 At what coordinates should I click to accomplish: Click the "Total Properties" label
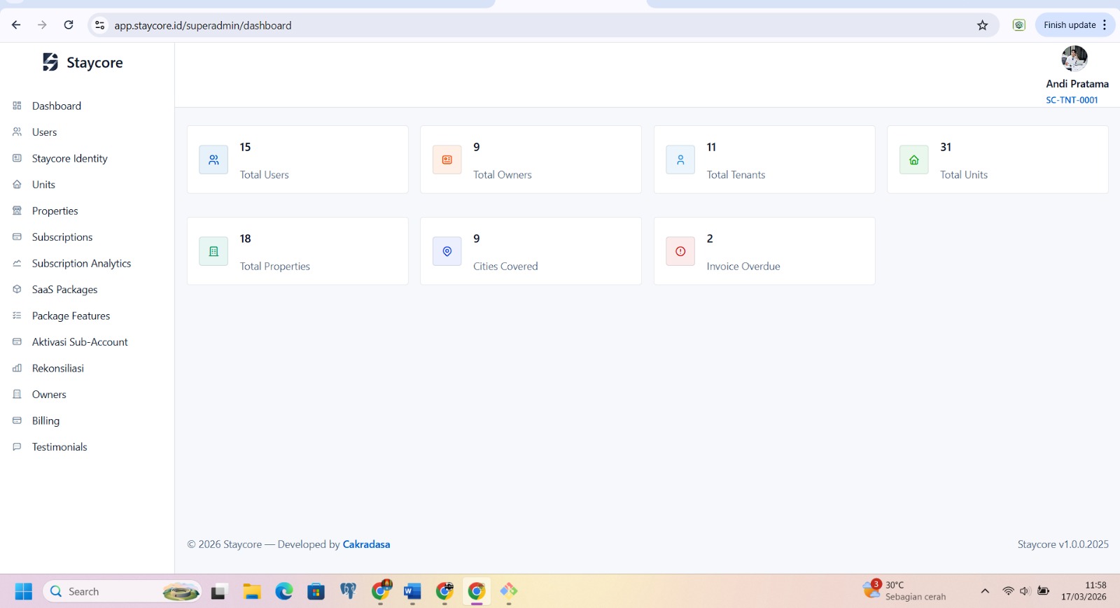(x=275, y=267)
